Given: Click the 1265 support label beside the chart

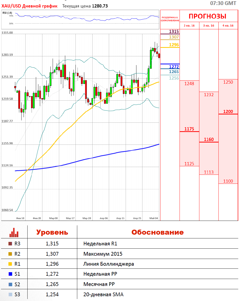Looking at the screenshot, I should coord(174,72).
